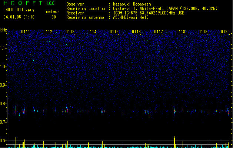Click the observer name Masayuki Kobayashi
Viewport: 233px width, 148px height.
[x=133, y=4]
